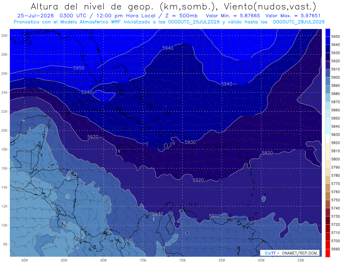Viewport: 341px width, 264px height.
Task: Click the 60W longitude axis label
Action: (261, 260)
